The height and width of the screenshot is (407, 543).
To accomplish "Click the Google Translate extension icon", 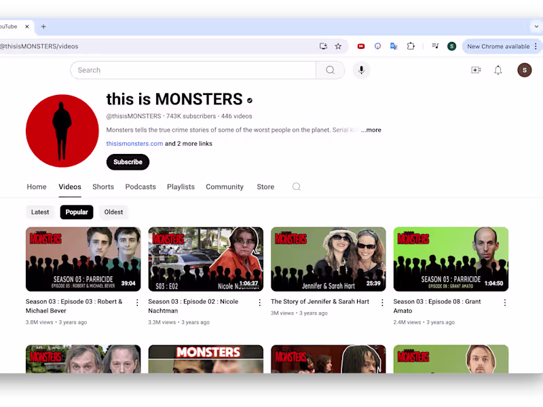I will (x=394, y=46).
